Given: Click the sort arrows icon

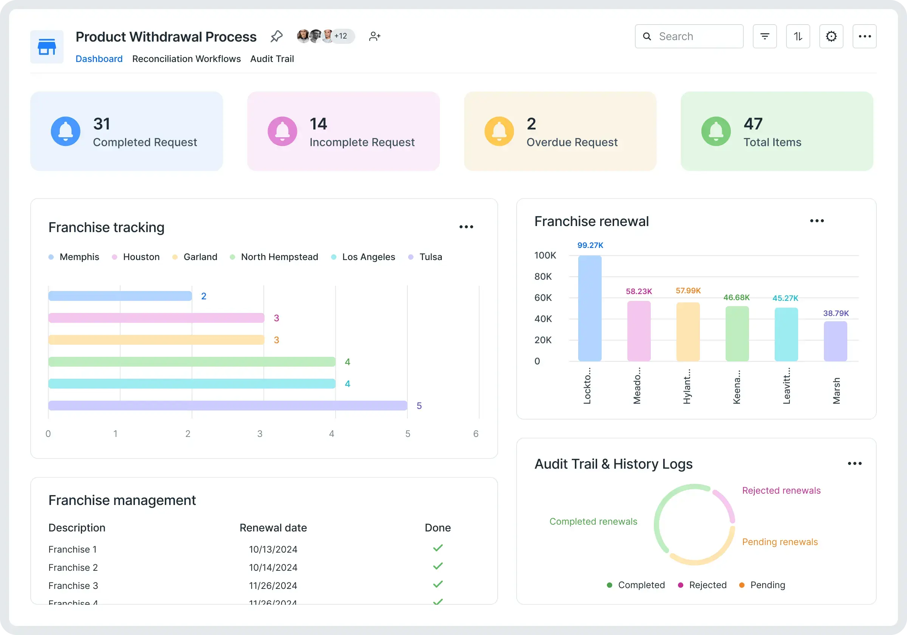Looking at the screenshot, I should point(797,36).
